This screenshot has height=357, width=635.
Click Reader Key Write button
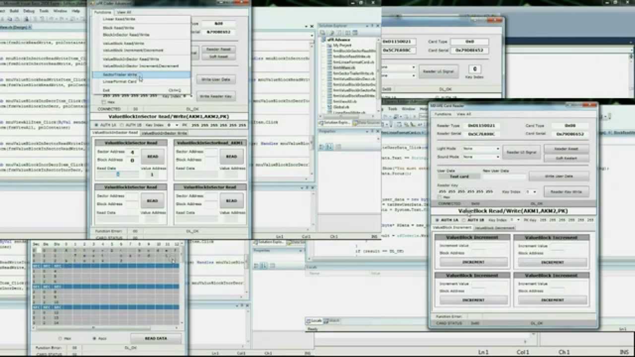pyautogui.click(x=566, y=191)
